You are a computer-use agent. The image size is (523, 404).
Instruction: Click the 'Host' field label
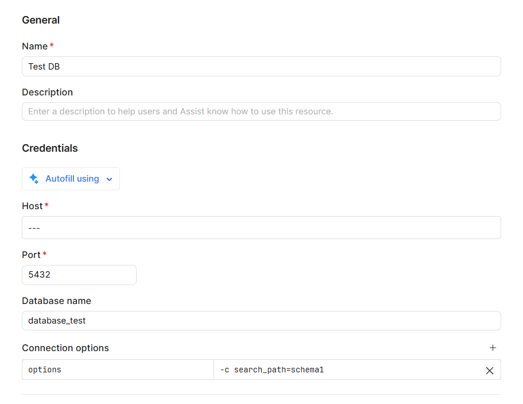(32, 206)
